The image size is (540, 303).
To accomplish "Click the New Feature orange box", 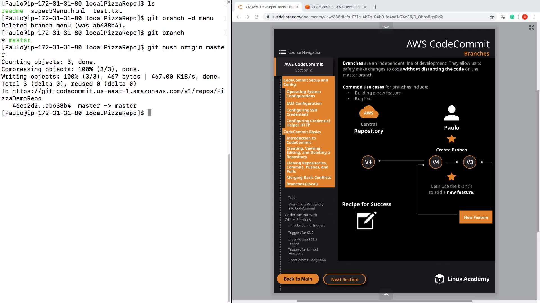I will [476, 217].
